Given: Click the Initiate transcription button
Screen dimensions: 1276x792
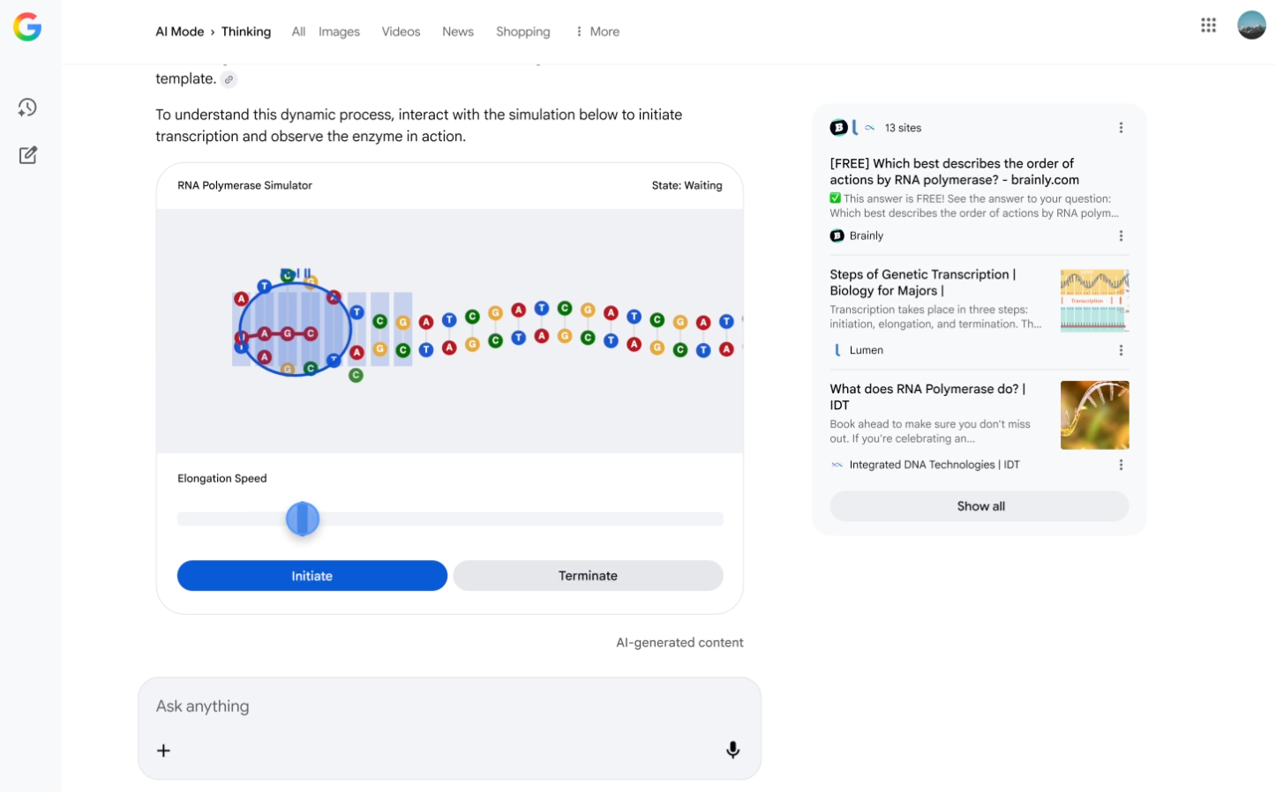Looking at the screenshot, I should (312, 576).
